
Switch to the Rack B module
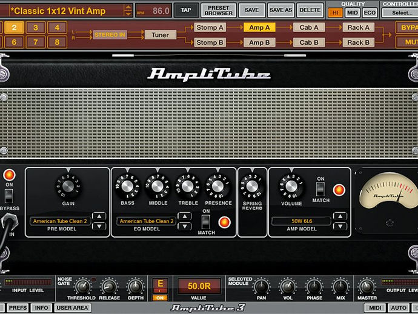click(x=358, y=42)
